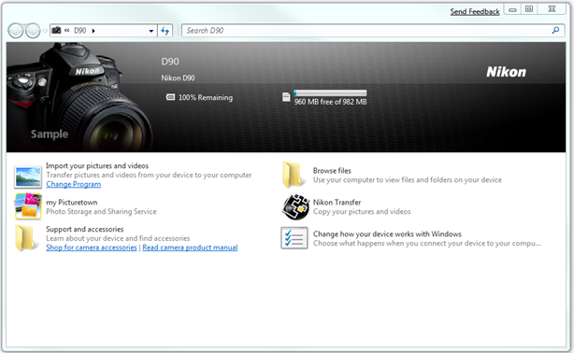Open the my Picturetown icon
574x353 pixels.
pos(28,206)
